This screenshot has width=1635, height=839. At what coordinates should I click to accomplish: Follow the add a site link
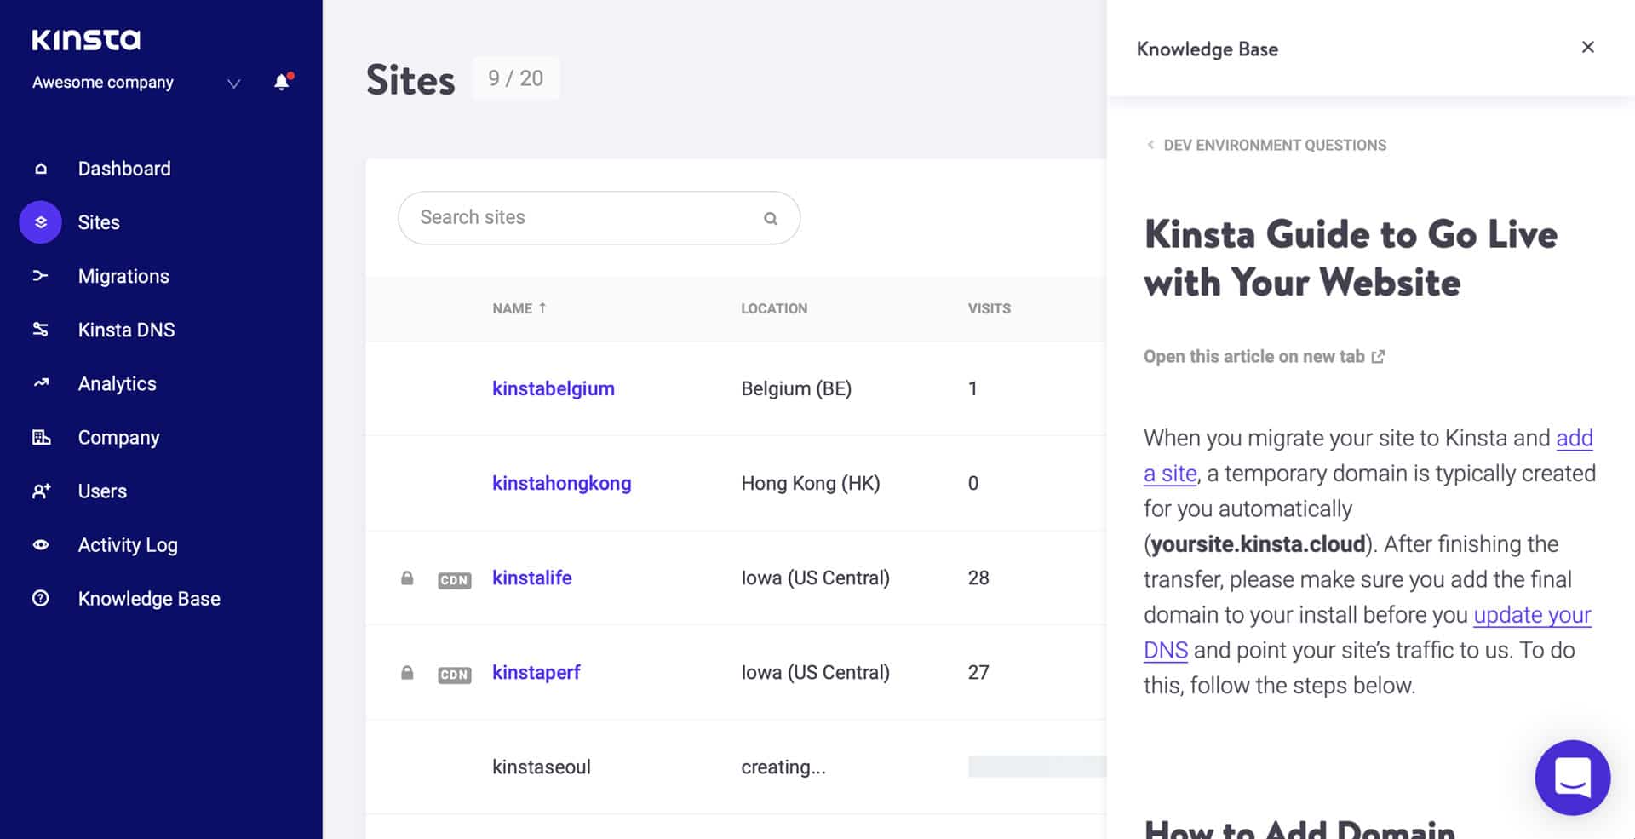coord(1169,474)
